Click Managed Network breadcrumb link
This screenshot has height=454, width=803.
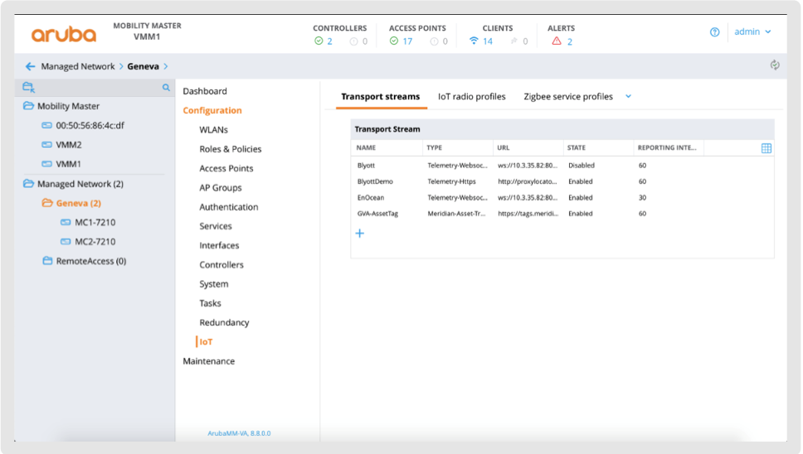point(78,66)
